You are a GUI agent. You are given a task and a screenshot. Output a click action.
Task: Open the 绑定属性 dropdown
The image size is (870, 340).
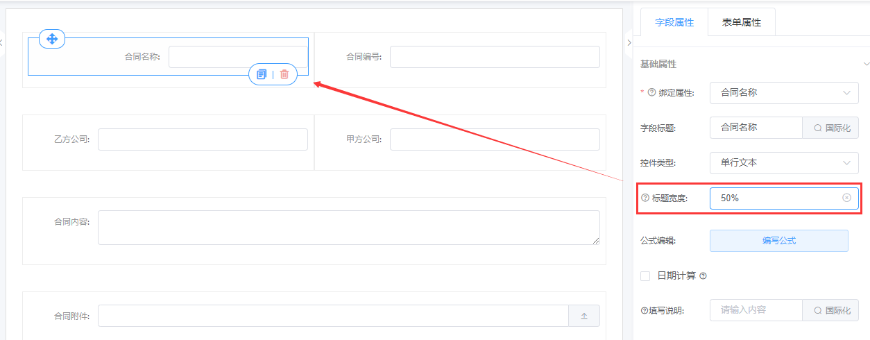pos(784,92)
